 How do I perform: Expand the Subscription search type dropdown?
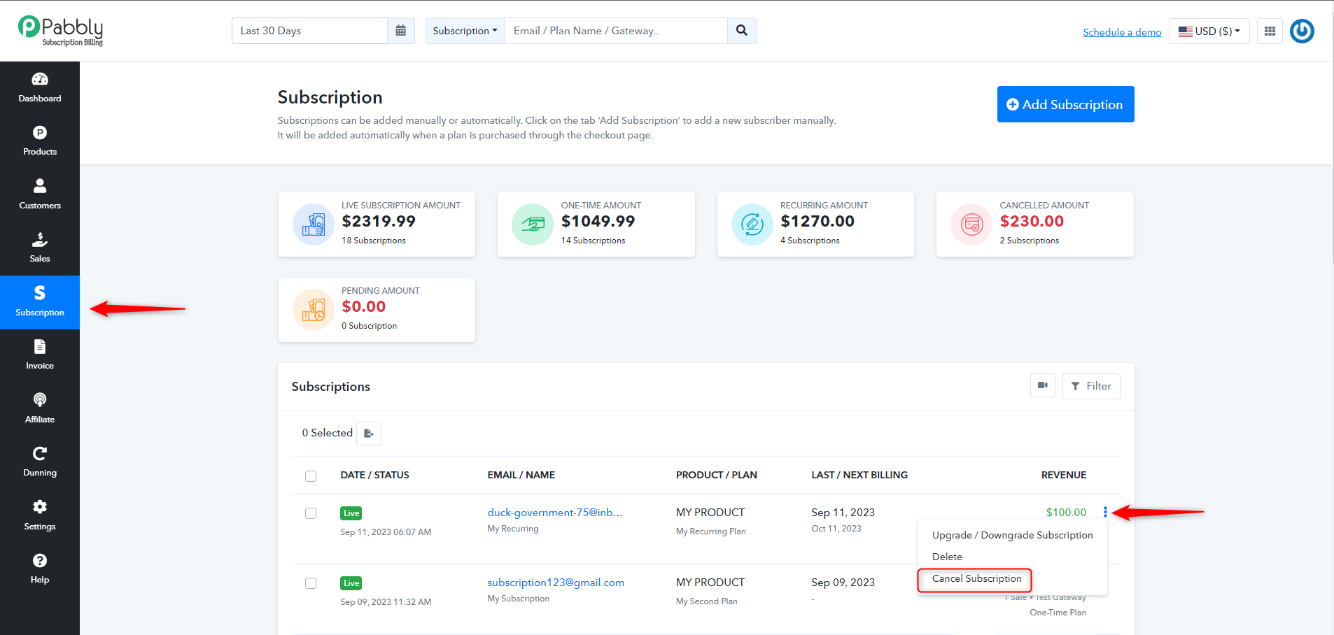click(465, 31)
